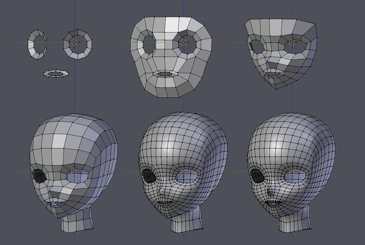Select the dark eye socket on the low-poly head
Image resolution: width=365 pixels, height=245 pixels.
coord(39,176)
